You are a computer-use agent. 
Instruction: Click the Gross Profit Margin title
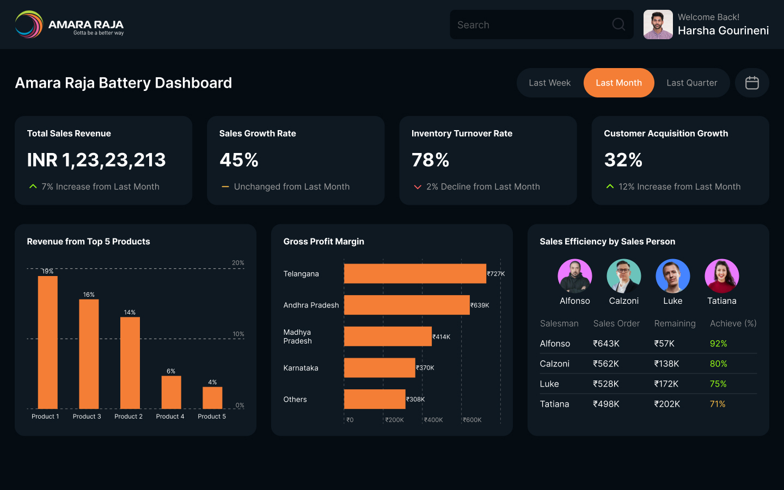pyautogui.click(x=324, y=241)
